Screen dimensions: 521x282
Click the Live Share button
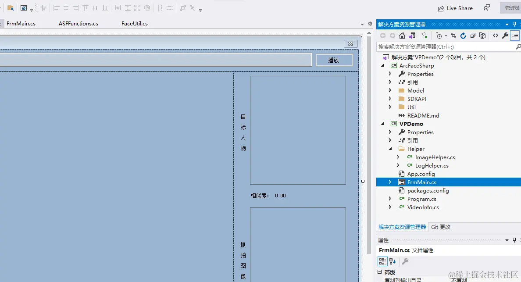coord(455,8)
